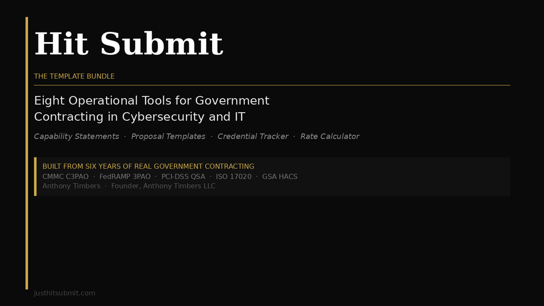The height and width of the screenshot is (306, 544).
Task: Click 'Founder, Anthony Timbers LLC' text
Action: (163, 186)
